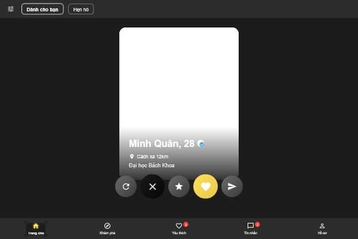Open Yêu thích favorites tab

(179, 228)
